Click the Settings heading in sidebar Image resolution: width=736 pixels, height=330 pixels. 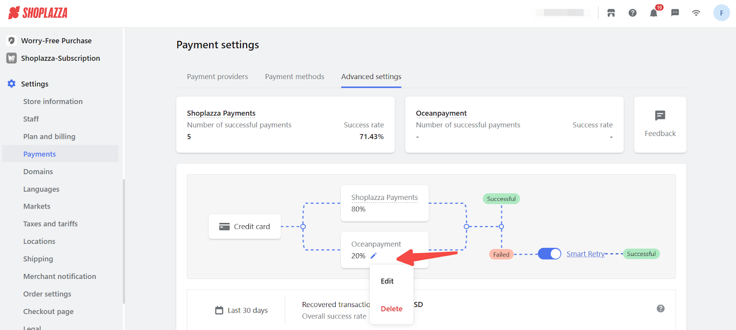point(34,84)
